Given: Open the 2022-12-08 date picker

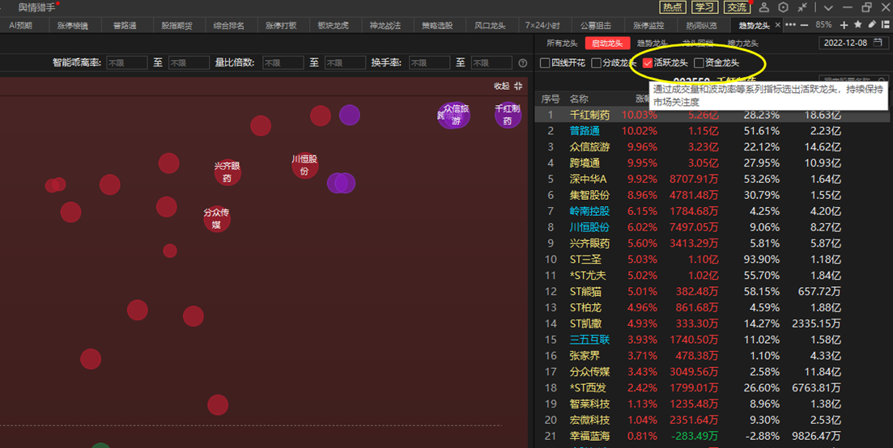Looking at the screenshot, I should click(853, 43).
